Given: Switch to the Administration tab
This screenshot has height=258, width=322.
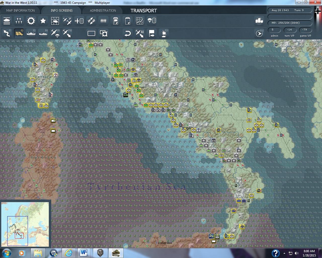Looking at the screenshot, I should 103,10.
